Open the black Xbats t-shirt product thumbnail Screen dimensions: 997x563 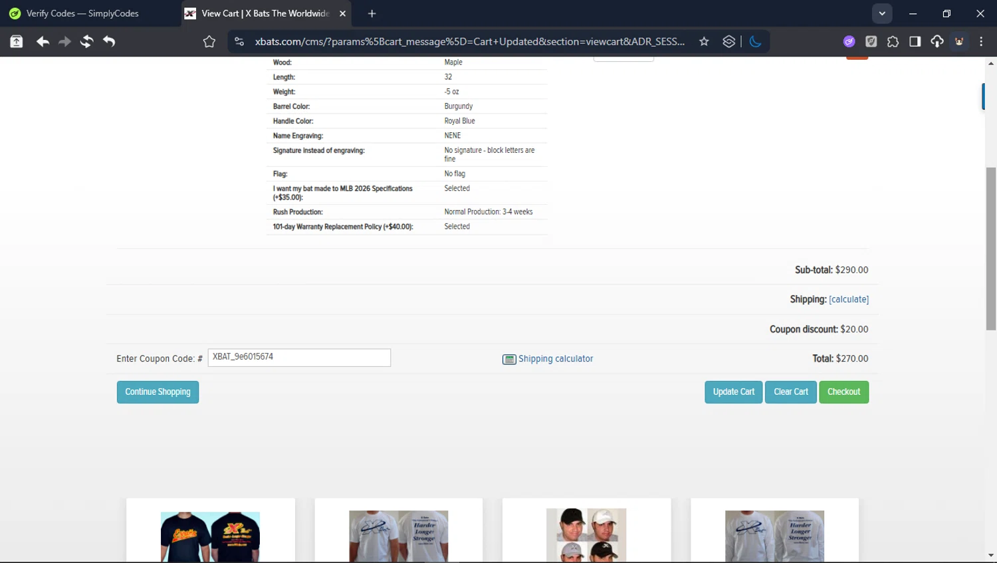(210, 537)
